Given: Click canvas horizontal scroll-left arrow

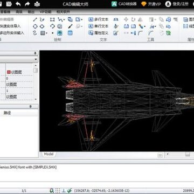Looking at the screenshot, I should (168, 154).
